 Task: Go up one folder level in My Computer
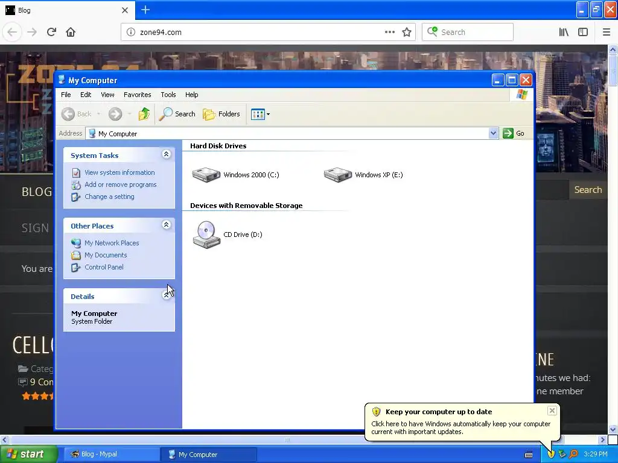coord(144,114)
